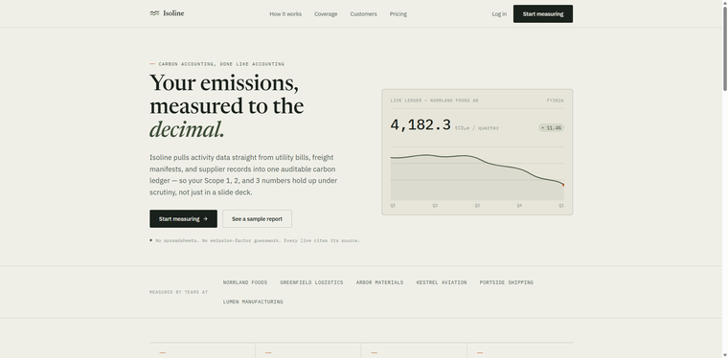Open See a sample report

(258, 219)
